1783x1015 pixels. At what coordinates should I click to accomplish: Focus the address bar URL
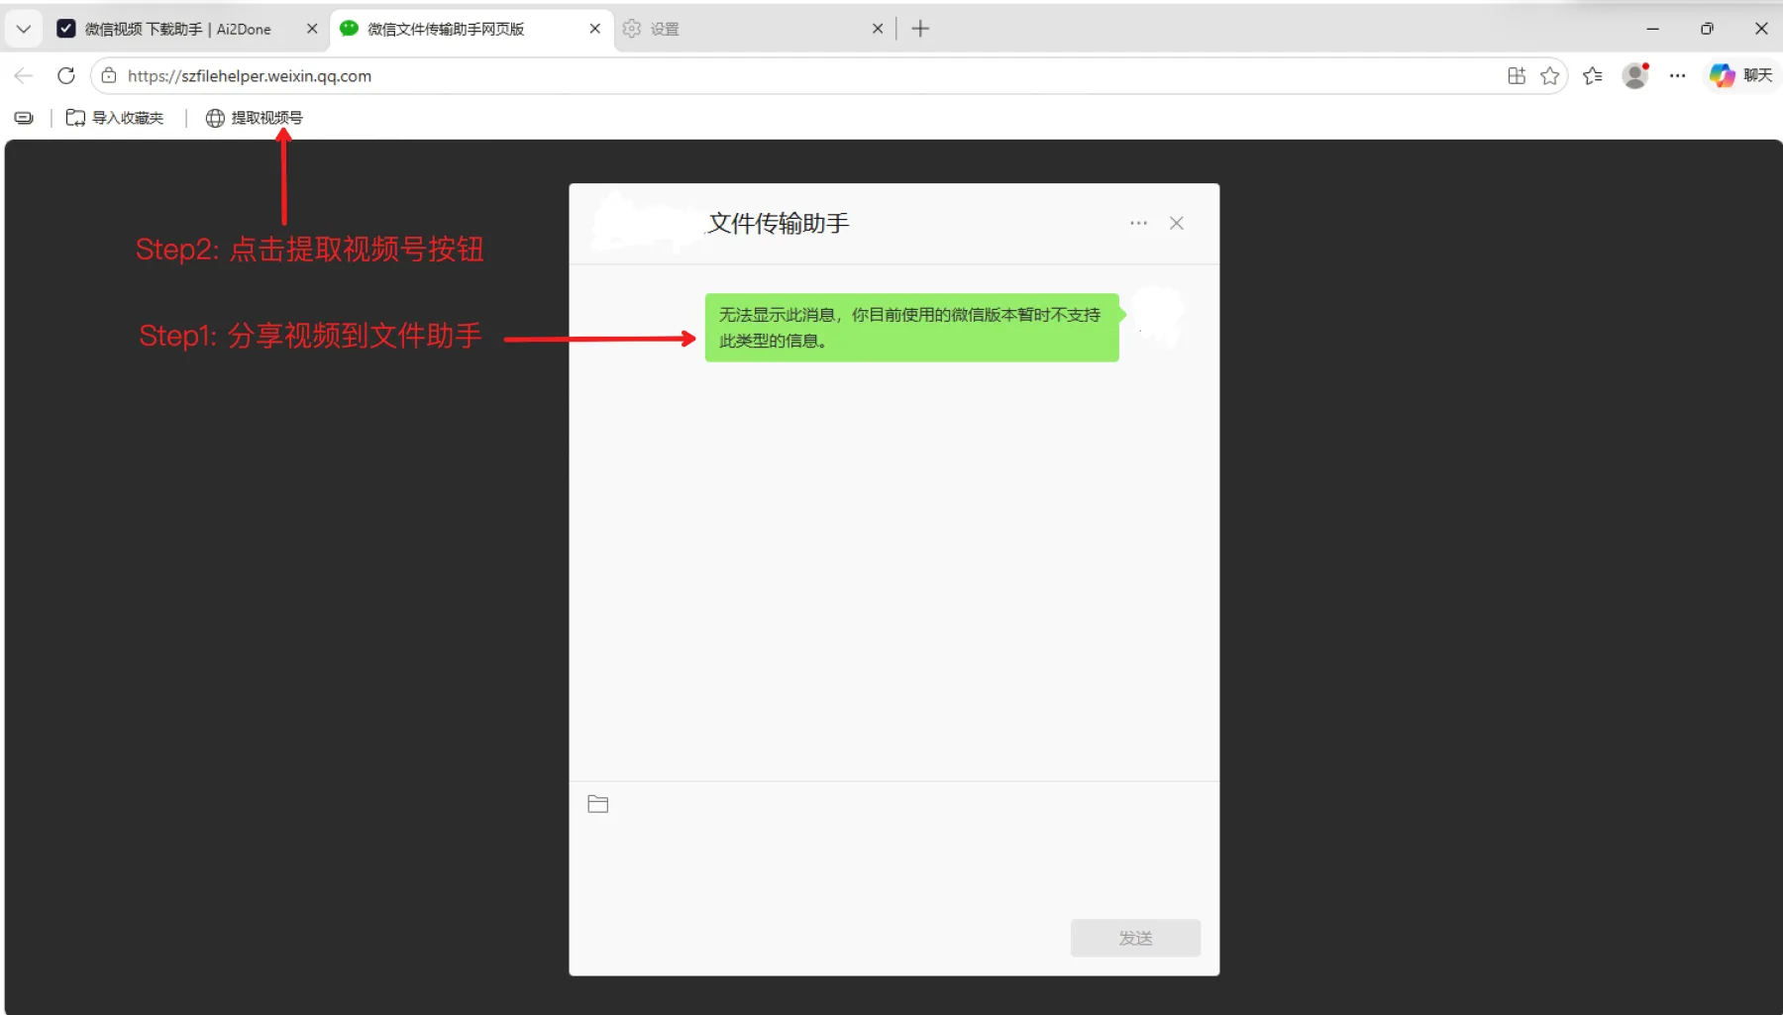tap(250, 76)
